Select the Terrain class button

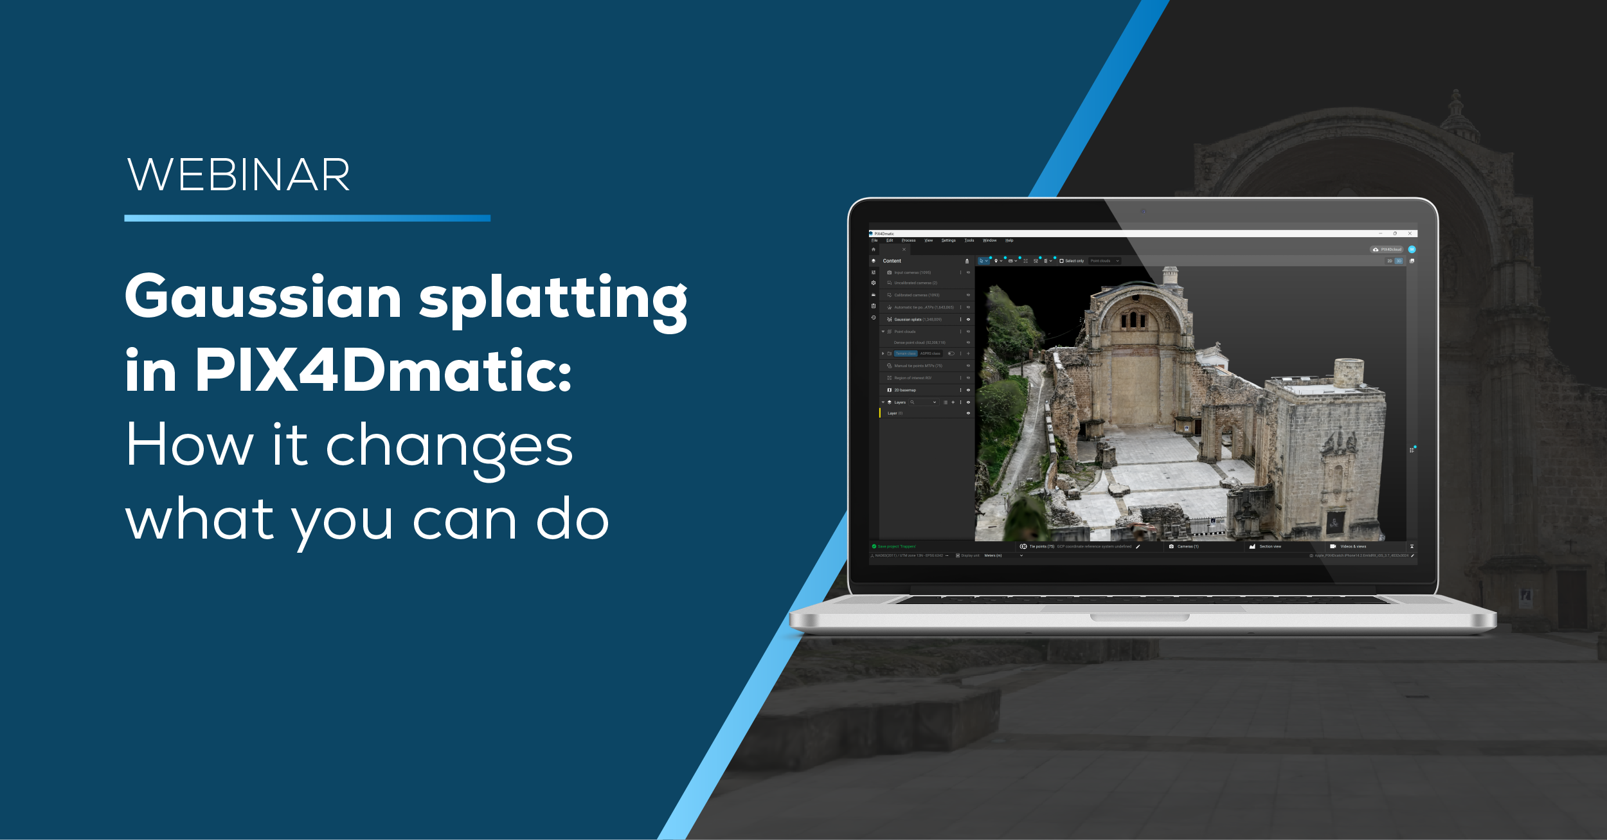click(x=906, y=353)
